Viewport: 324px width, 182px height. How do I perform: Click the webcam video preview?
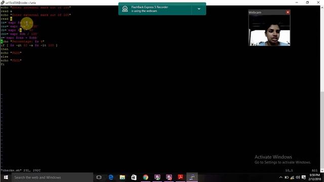pos(269,30)
